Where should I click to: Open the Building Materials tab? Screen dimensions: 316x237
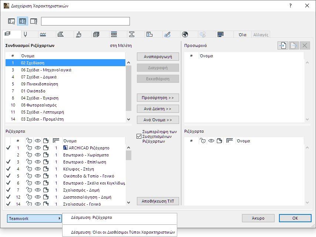(x=96, y=34)
